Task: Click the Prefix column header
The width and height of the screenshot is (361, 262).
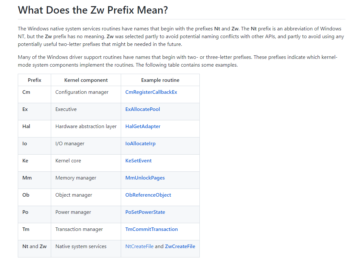Action: pyautogui.click(x=34, y=80)
